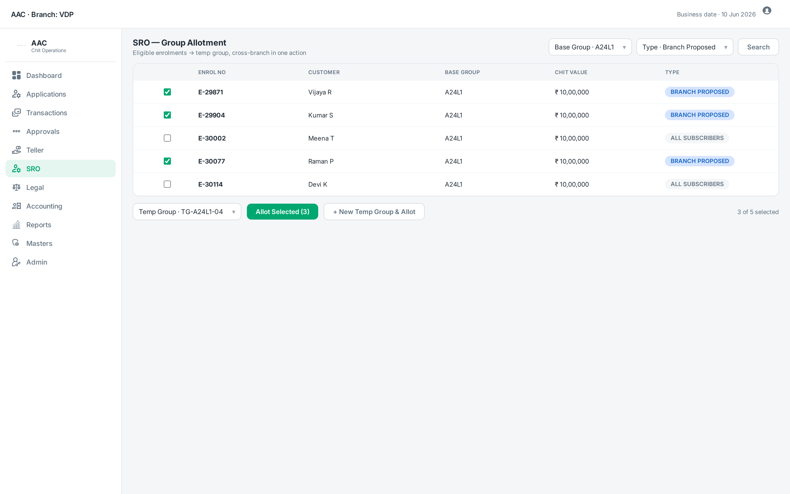The height and width of the screenshot is (494, 790).
Task: Click BRANCH PROPOSED badge for E-29871
Action: (699, 92)
